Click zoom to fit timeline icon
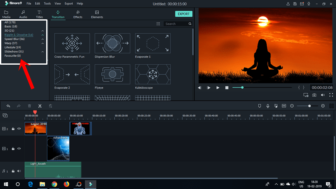Screen dimensions: 336x189 click(284, 106)
